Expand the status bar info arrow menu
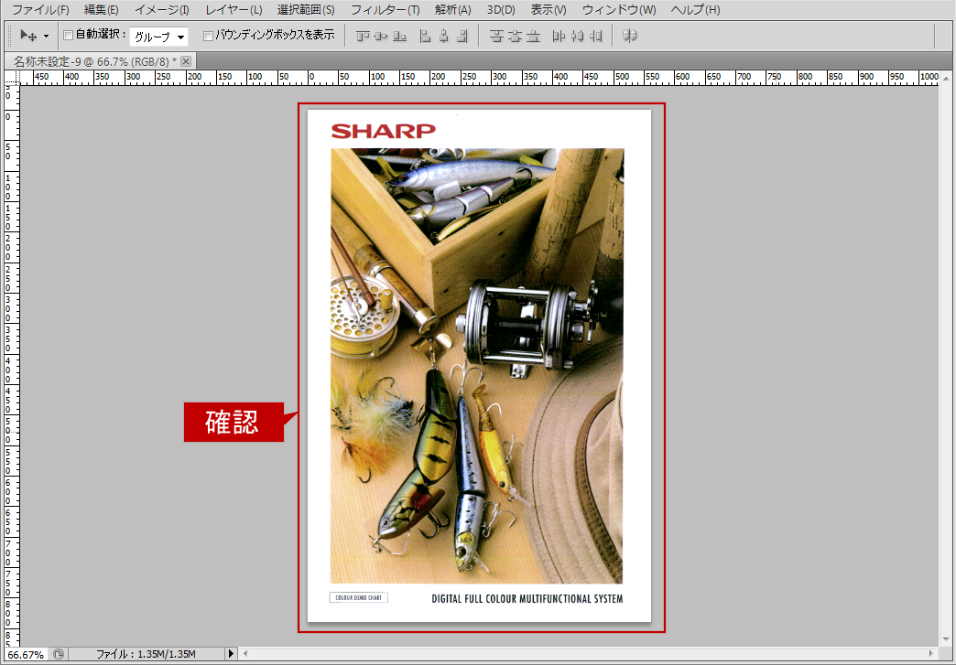The width and height of the screenshot is (956, 665). click(231, 654)
